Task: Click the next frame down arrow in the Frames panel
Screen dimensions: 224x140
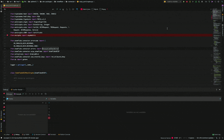Action: (x=46, y=103)
